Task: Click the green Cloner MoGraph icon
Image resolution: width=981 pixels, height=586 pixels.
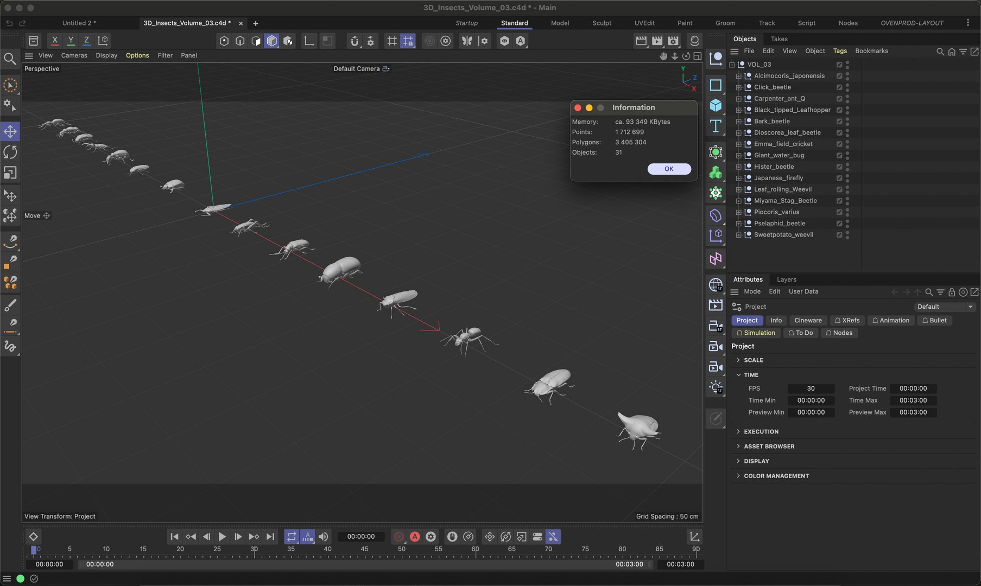Action: click(716, 173)
